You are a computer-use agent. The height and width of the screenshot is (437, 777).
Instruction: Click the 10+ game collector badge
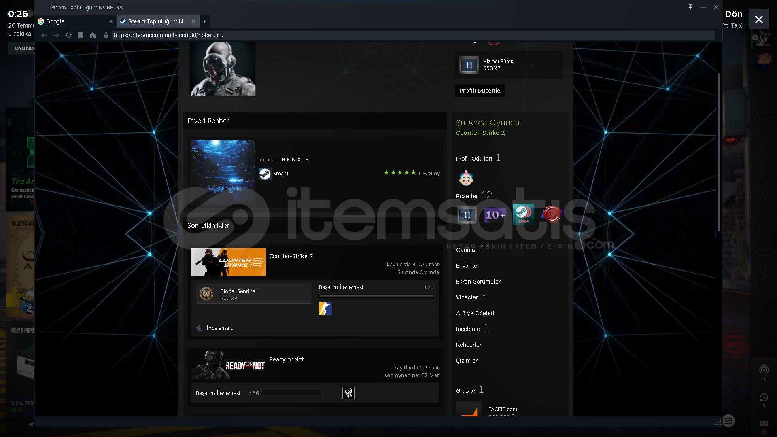tap(495, 215)
